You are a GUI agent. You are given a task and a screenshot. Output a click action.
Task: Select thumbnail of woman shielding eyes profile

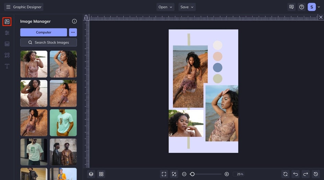point(63,64)
